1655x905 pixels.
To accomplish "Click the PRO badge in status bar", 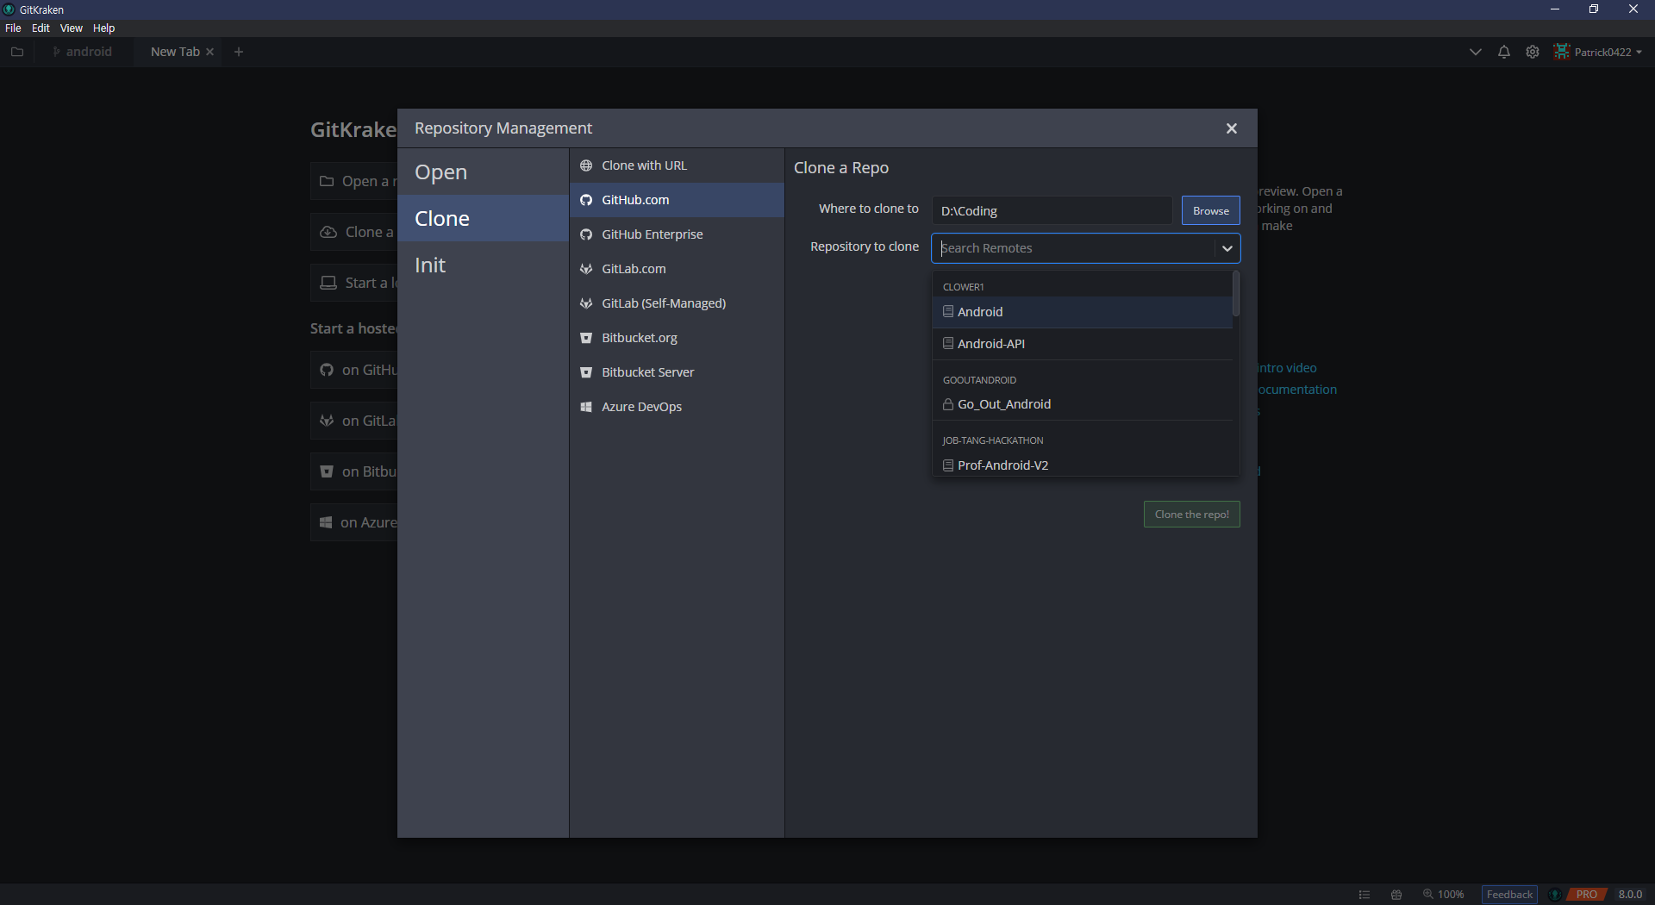I will [1587, 895].
